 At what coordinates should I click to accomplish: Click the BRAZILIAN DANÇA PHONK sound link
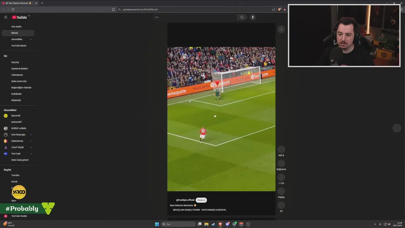coord(200,210)
